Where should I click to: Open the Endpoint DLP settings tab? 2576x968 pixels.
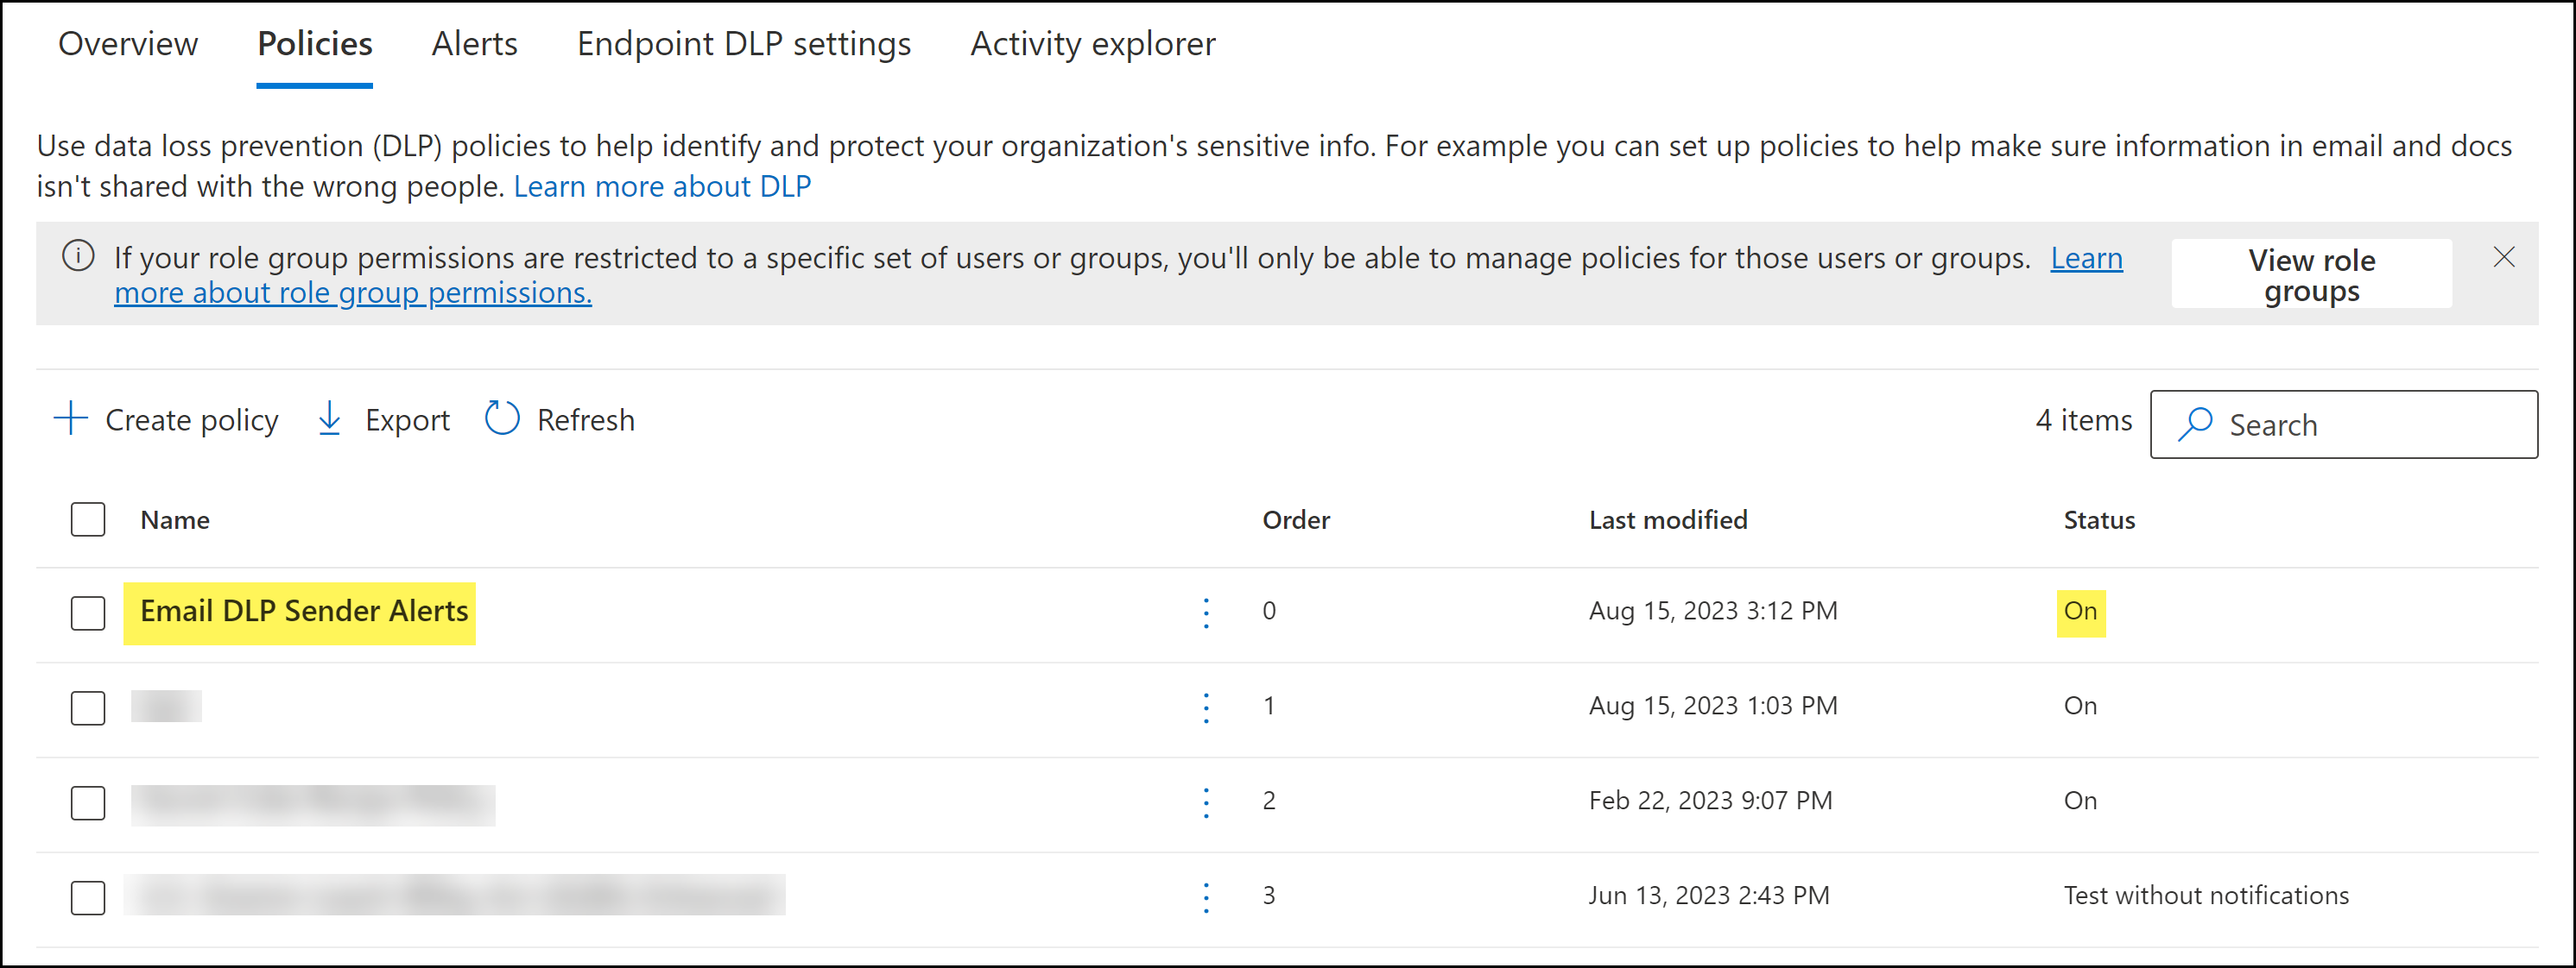pyautogui.click(x=743, y=44)
